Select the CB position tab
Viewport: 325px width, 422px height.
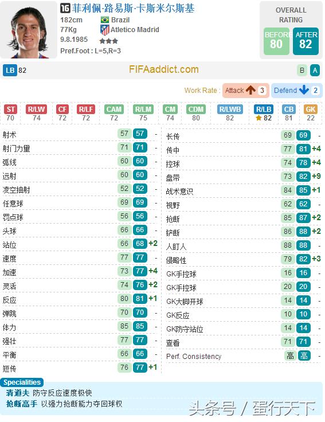pyautogui.click(x=289, y=110)
